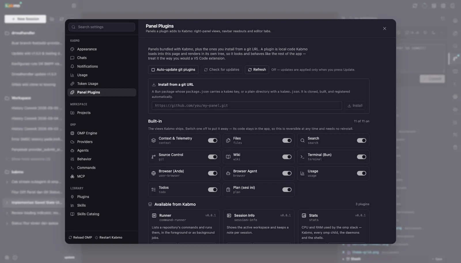The width and height of the screenshot is (461, 263).
Task: Select Token Usage in sidebar
Action: click(102, 84)
